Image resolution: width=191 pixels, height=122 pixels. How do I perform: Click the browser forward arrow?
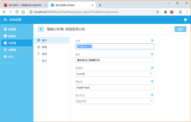tap(11, 12)
